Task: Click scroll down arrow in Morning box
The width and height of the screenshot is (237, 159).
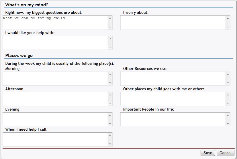Action: tap(110, 83)
